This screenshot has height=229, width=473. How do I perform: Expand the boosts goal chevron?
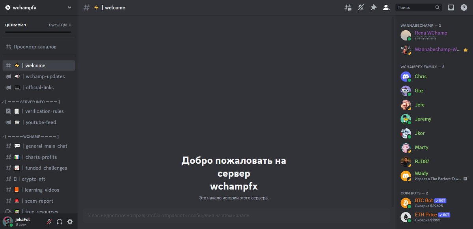tap(70, 25)
